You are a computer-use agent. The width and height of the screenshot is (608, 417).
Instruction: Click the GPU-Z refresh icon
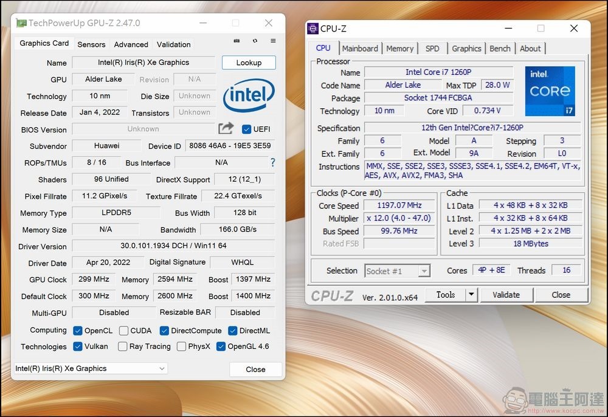[255, 41]
